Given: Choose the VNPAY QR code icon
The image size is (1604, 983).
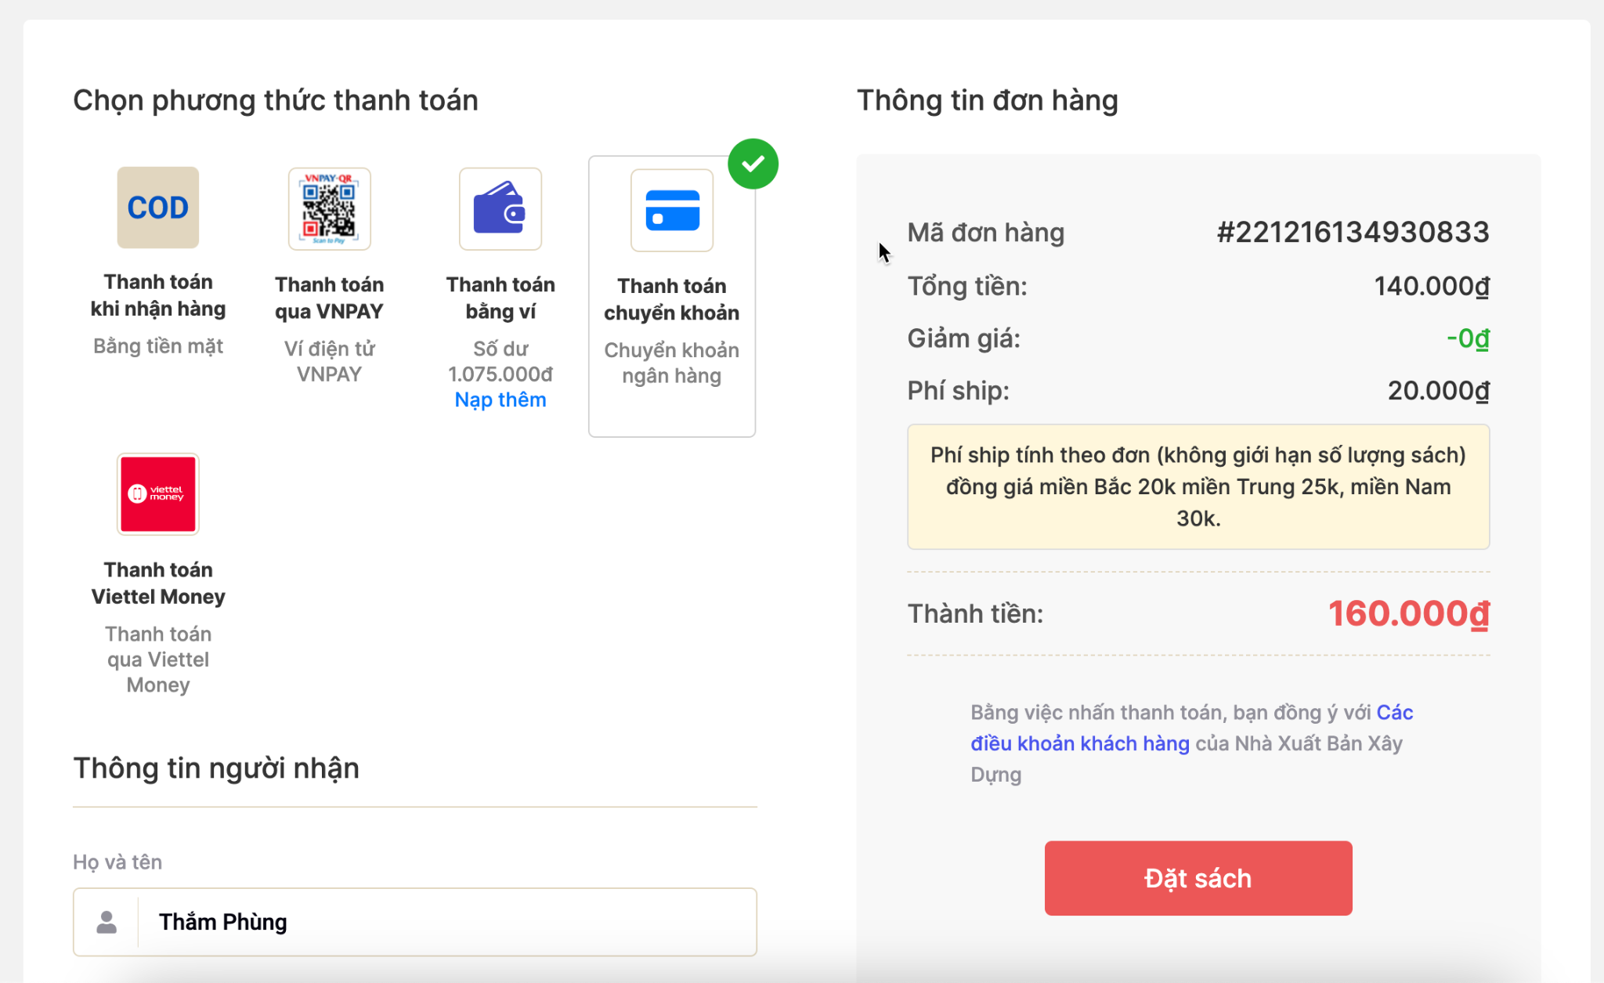Looking at the screenshot, I should click(329, 209).
